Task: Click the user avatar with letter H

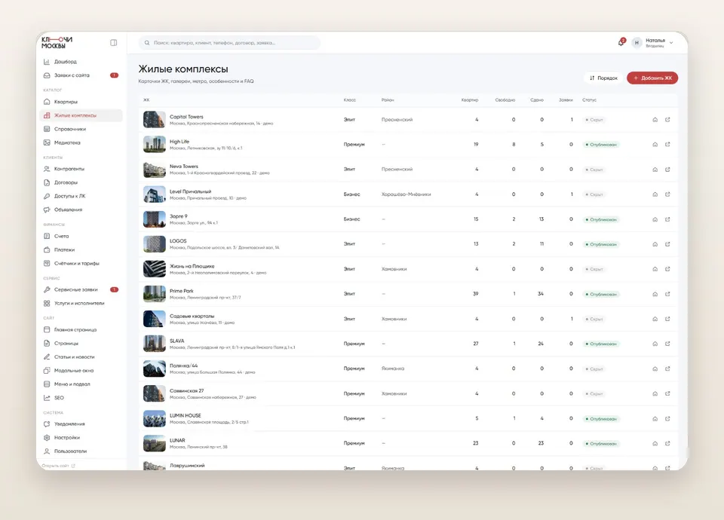Action: [637, 43]
